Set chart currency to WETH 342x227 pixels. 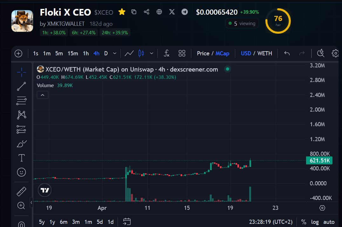pos(264,53)
